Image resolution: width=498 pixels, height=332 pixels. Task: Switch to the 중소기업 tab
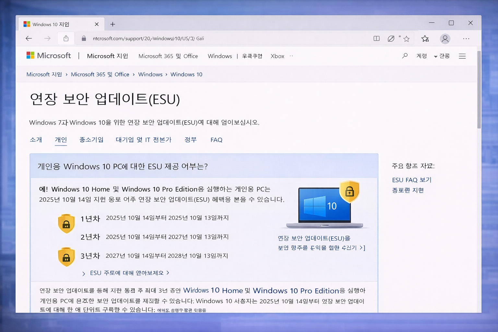(91, 140)
